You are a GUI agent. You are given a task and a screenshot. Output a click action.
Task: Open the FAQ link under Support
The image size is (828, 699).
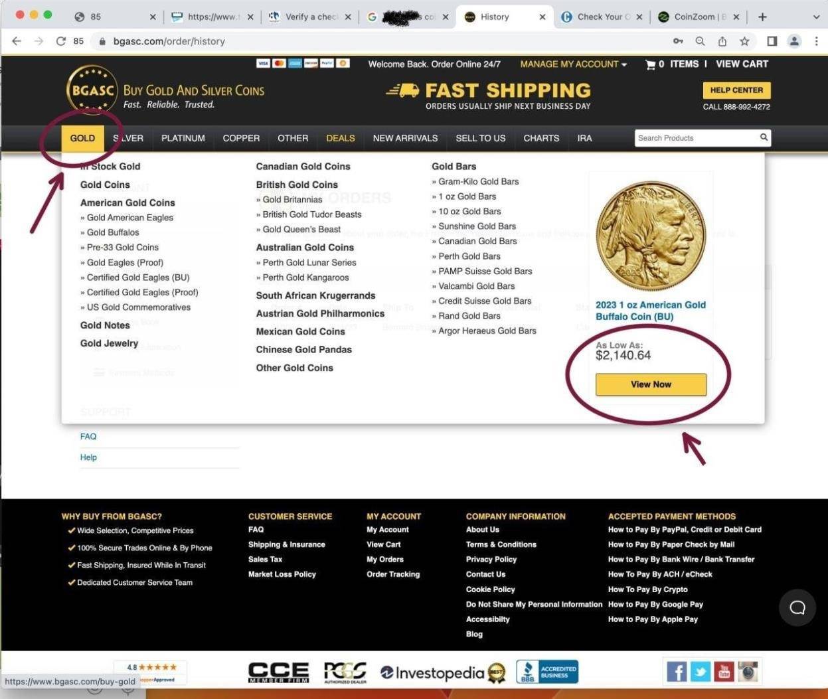pos(88,436)
